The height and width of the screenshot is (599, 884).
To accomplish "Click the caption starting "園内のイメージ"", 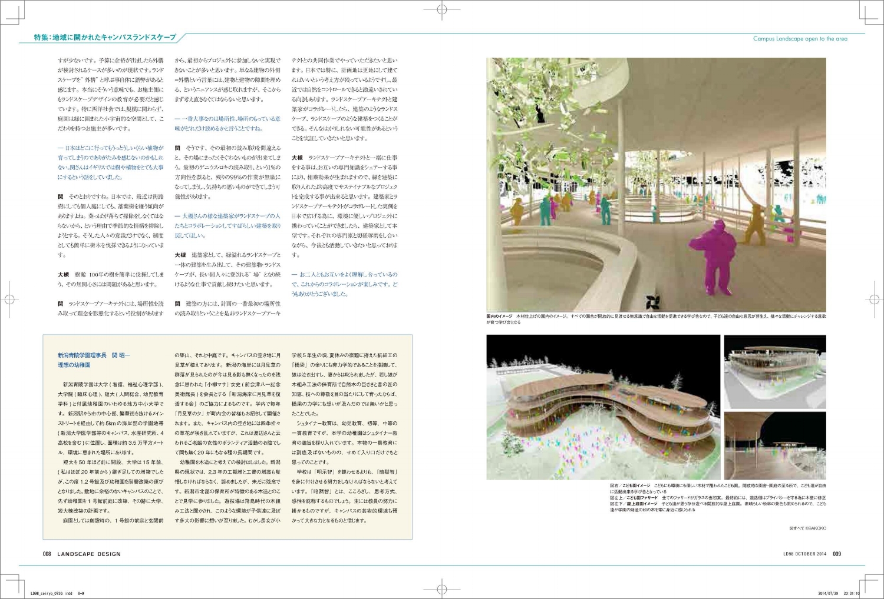I will click(x=656, y=319).
